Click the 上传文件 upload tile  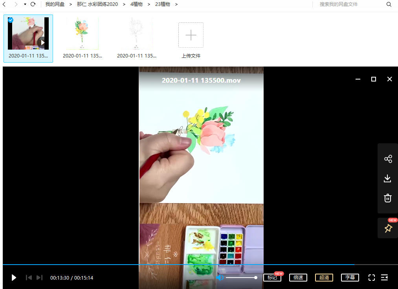191,40
